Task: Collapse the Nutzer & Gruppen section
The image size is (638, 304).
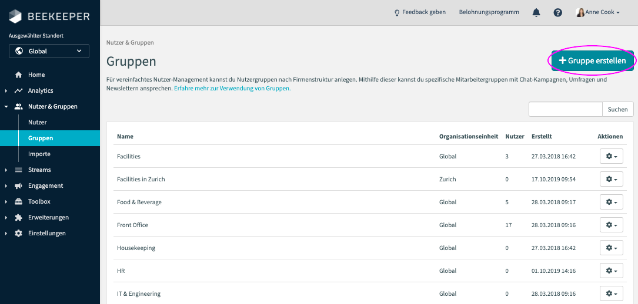Action: (x=6, y=107)
